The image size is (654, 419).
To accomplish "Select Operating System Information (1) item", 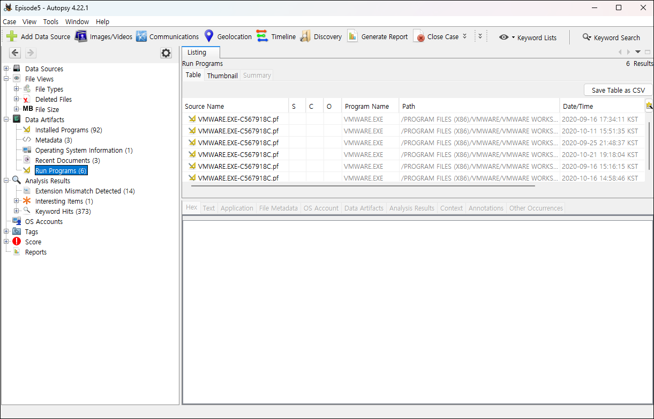I will tap(84, 150).
